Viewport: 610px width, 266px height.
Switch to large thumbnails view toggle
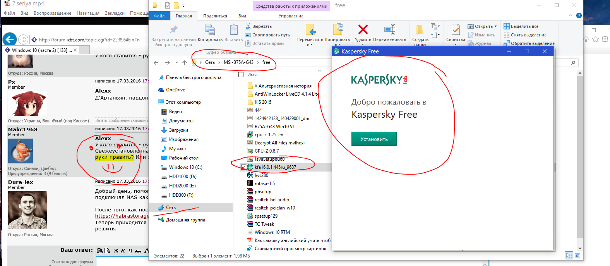click(577, 256)
